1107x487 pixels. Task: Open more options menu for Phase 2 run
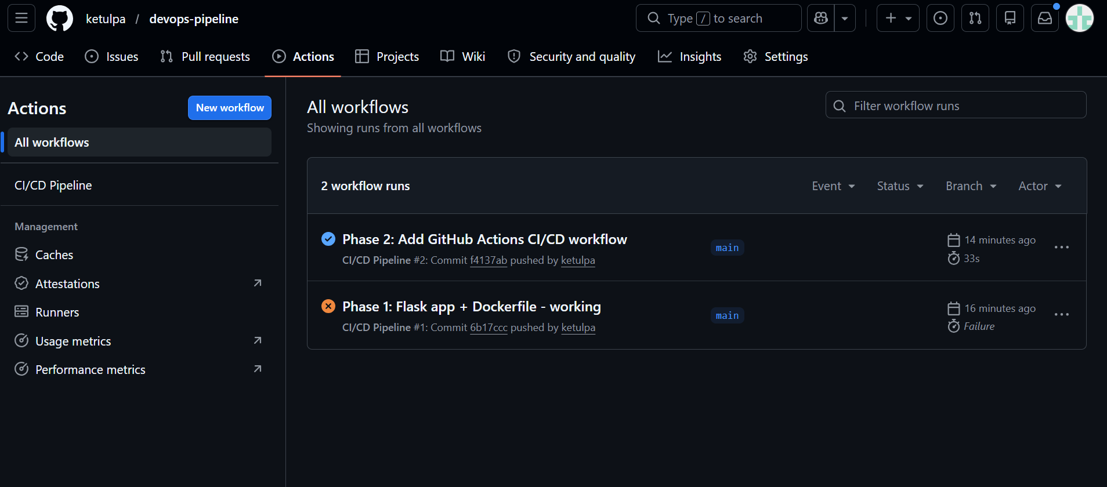[1062, 247]
